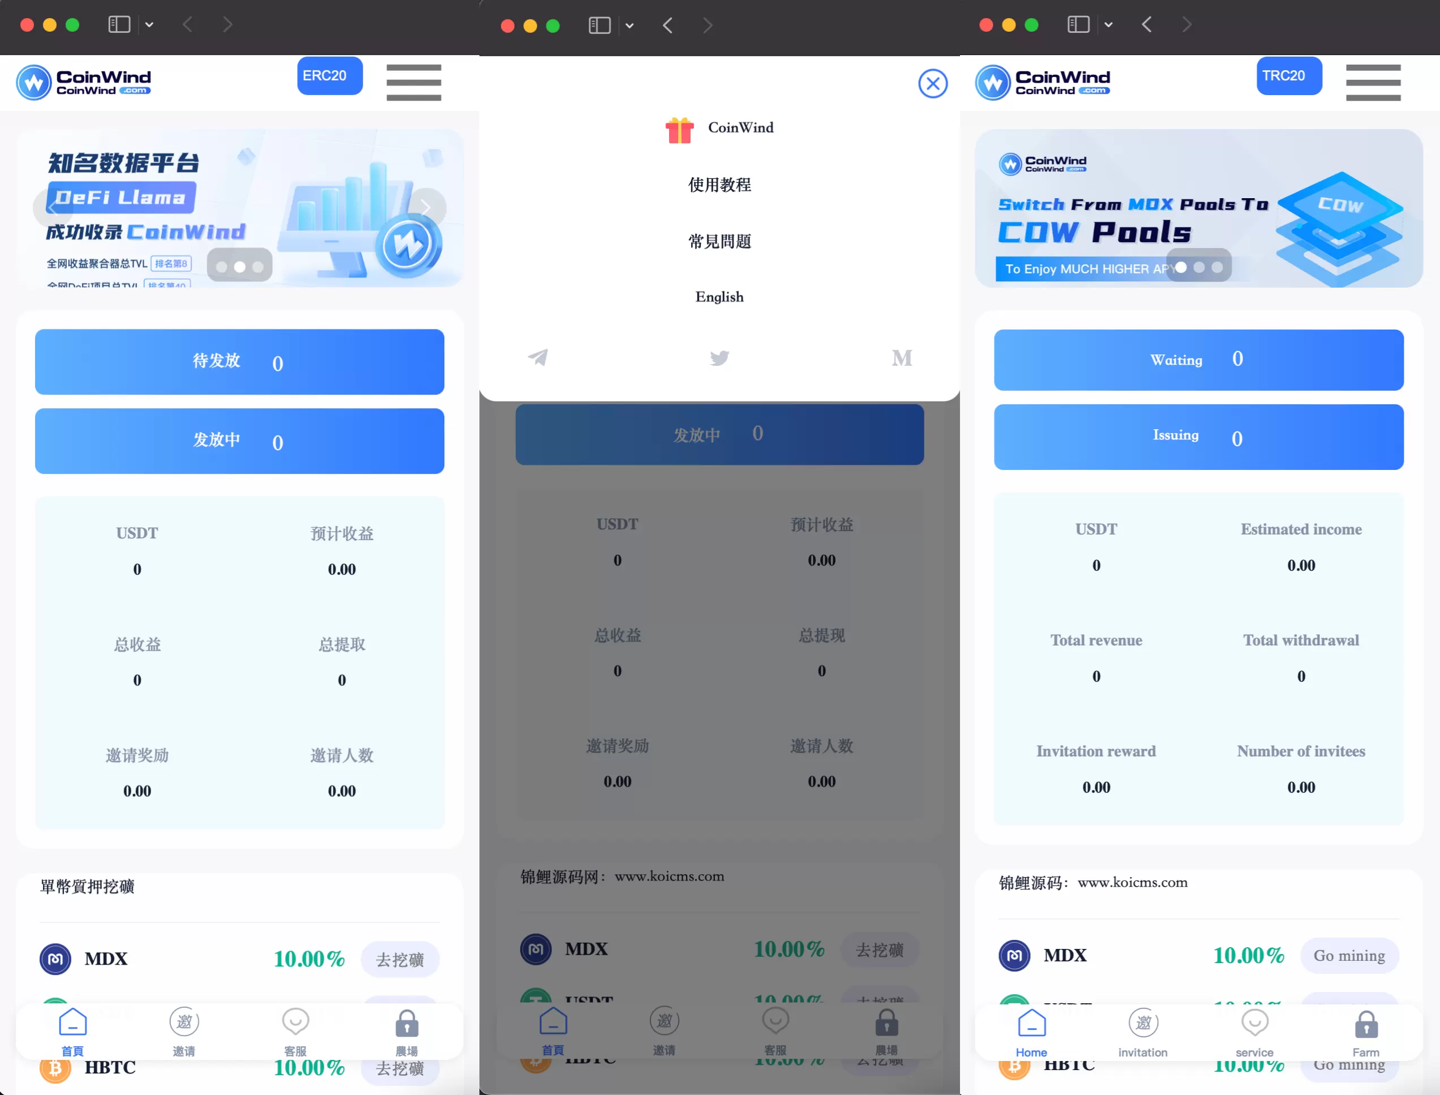Screen dimensions: 1440x1095
Task: Click the Medium icon in menu
Action: click(x=902, y=358)
